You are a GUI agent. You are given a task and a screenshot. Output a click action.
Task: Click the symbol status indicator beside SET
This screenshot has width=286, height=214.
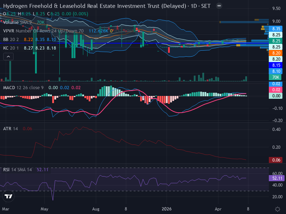pos(219,6)
